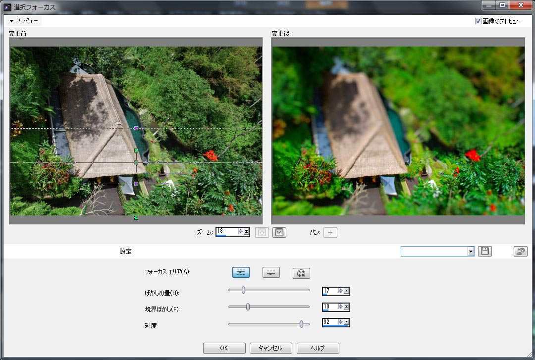Click the ぼかしの量 spinner arrows

pyautogui.click(x=340, y=291)
